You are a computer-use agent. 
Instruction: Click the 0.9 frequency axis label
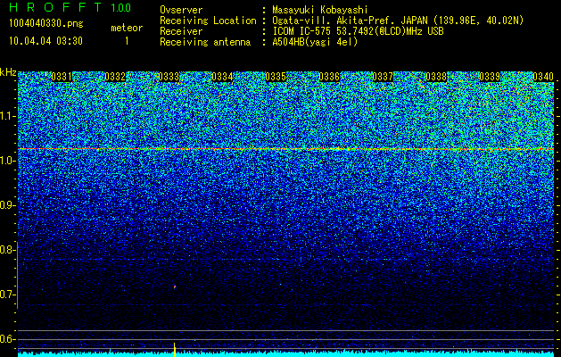tap(7, 205)
